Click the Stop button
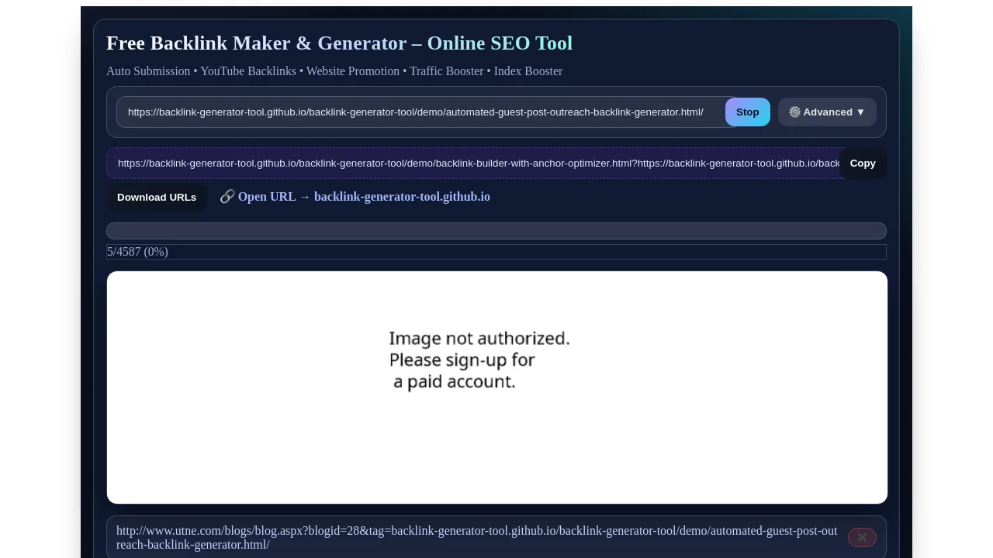Image resolution: width=993 pixels, height=558 pixels. pyautogui.click(x=747, y=112)
